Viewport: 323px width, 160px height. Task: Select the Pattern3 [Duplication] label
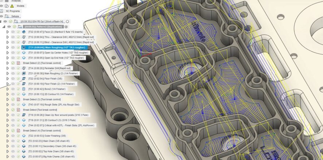click(x=43, y=27)
